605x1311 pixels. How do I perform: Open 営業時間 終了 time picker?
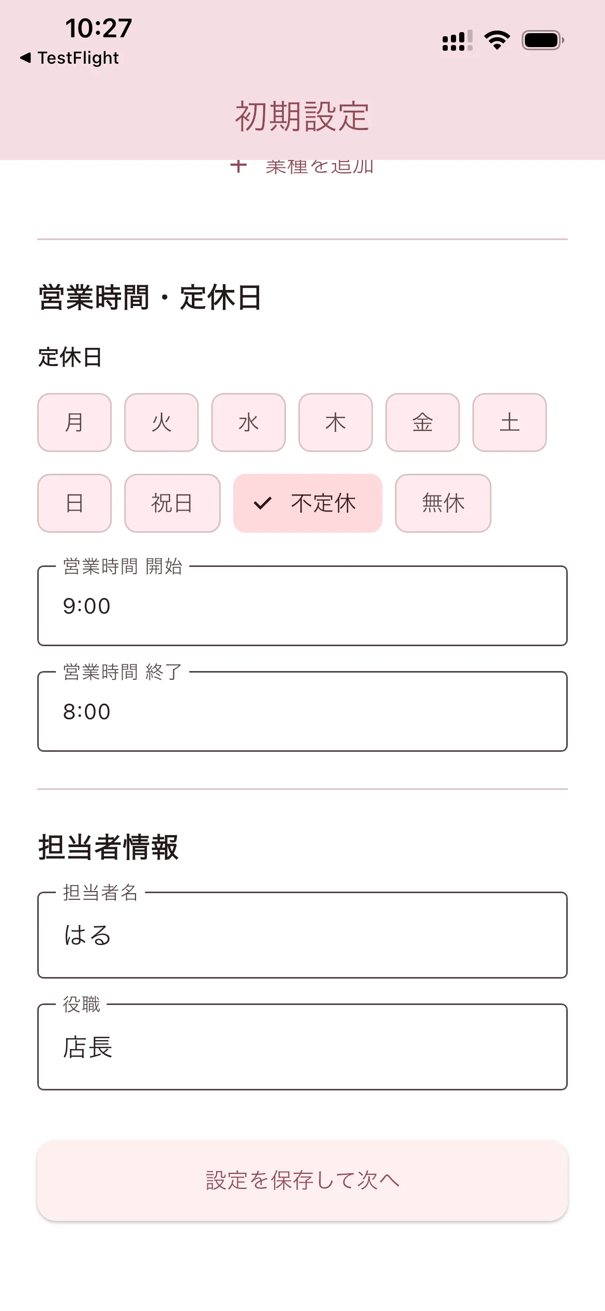pos(303,711)
